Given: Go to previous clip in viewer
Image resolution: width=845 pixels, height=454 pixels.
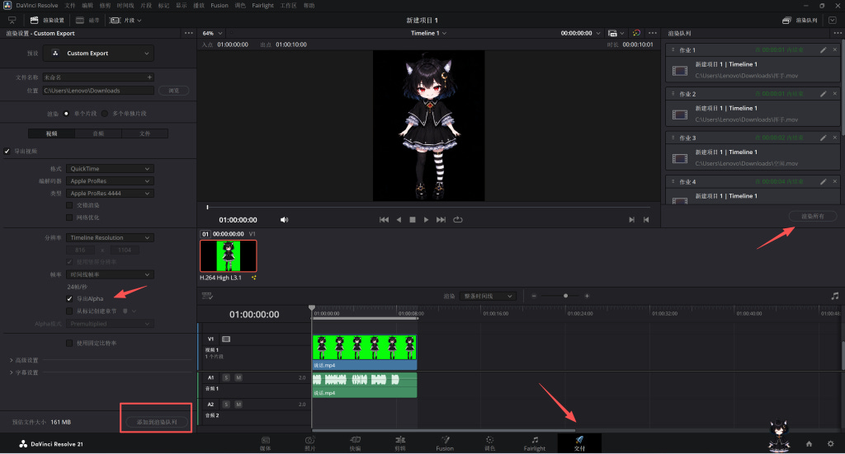Looking at the screenshot, I should (x=646, y=219).
